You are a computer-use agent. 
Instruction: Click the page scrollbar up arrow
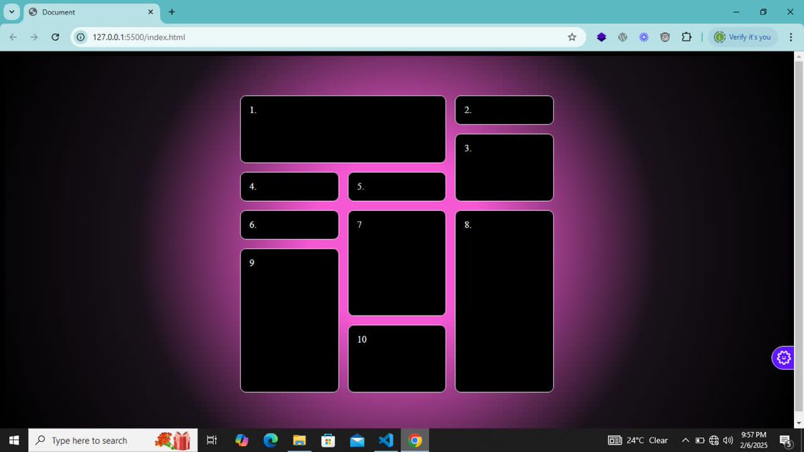coord(798,56)
